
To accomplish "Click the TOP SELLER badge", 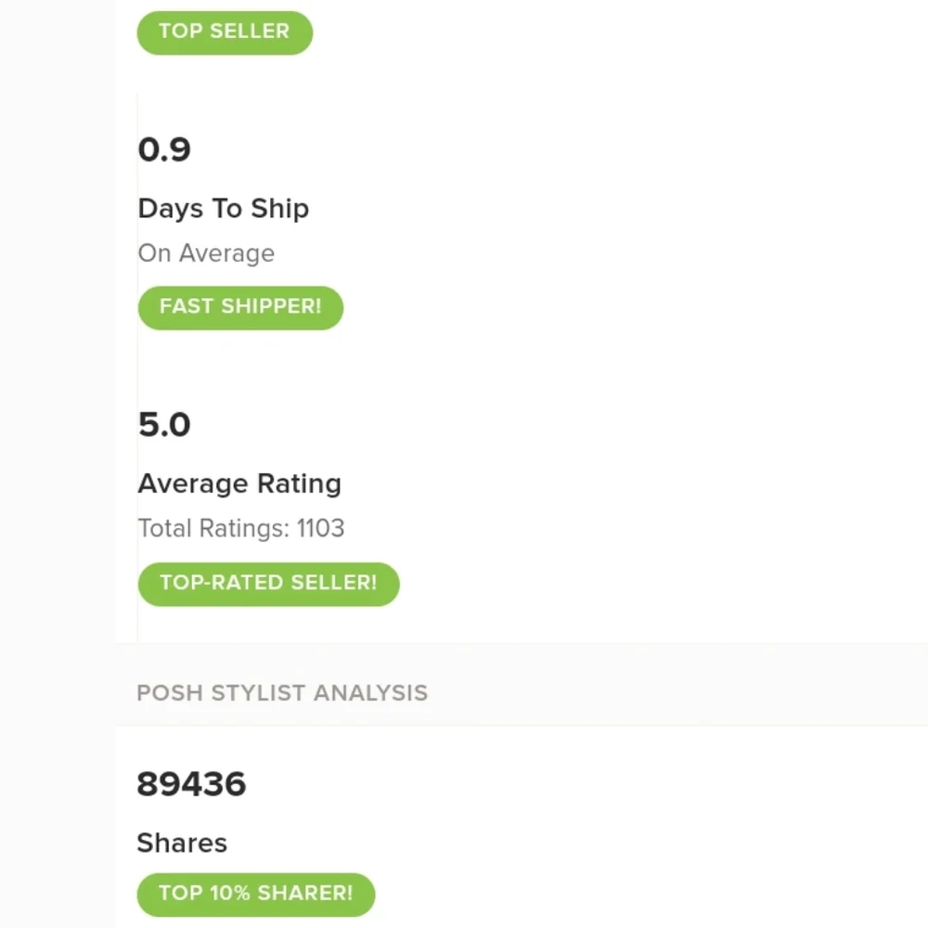I will tap(225, 32).
